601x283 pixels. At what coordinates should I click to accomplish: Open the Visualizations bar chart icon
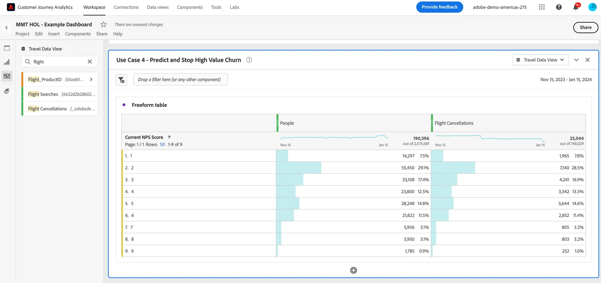click(7, 62)
